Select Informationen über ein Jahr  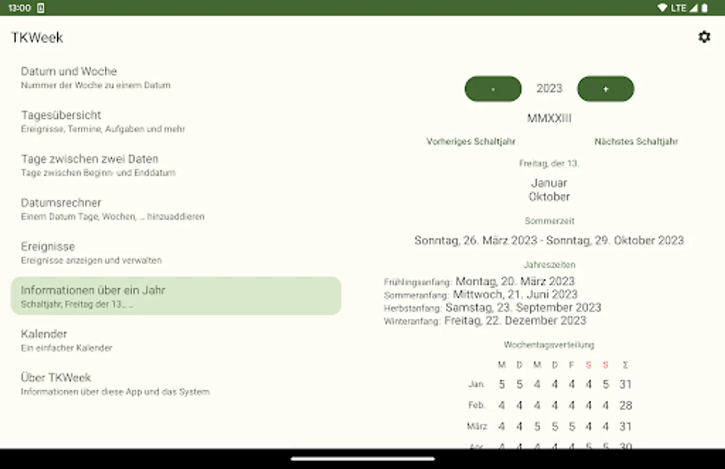point(176,296)
